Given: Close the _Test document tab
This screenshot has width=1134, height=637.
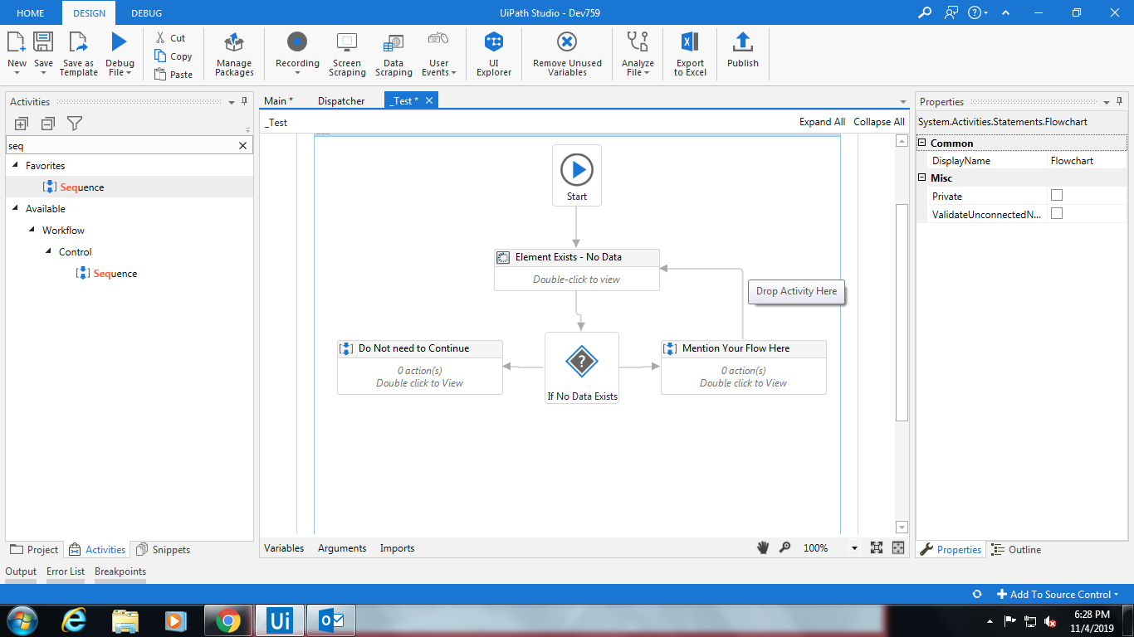Looking at the screenshot, I should 429,100.
